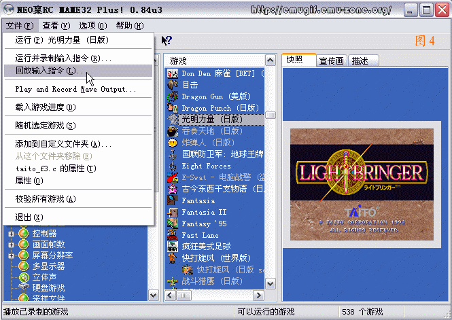Click the 立体声 speaker icon
452x320 pixels.
click(x=24, y=277)
